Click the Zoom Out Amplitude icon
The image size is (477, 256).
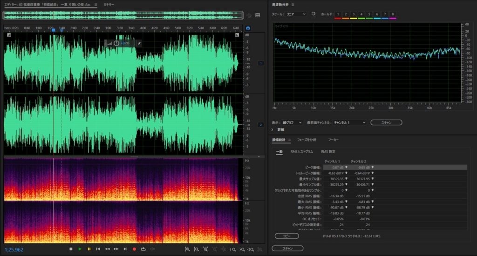click(x=197, y=249)
